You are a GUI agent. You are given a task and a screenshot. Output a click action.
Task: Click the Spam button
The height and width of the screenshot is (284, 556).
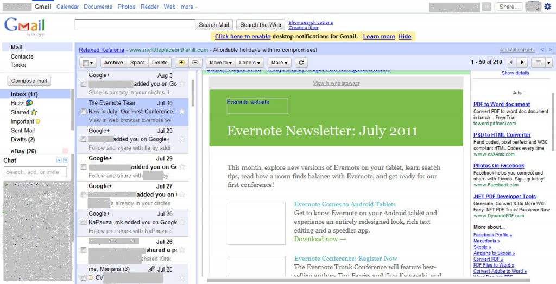(x=137, y=63)
